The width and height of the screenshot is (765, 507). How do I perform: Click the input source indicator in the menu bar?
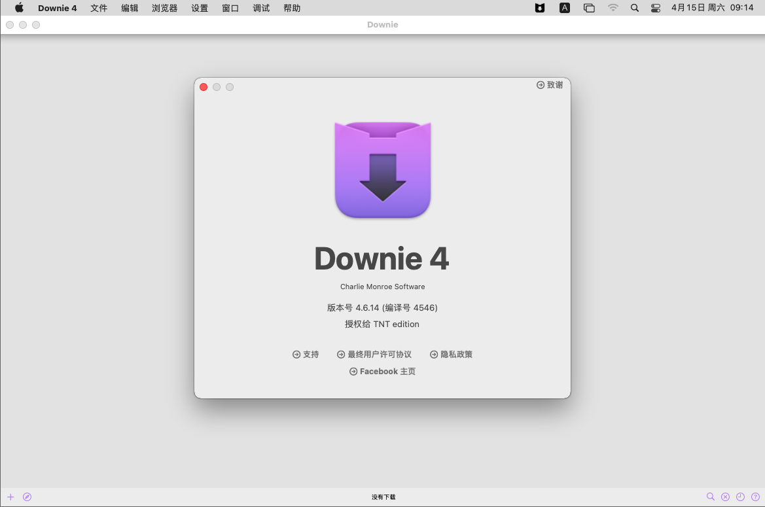[x=564, y=8]
